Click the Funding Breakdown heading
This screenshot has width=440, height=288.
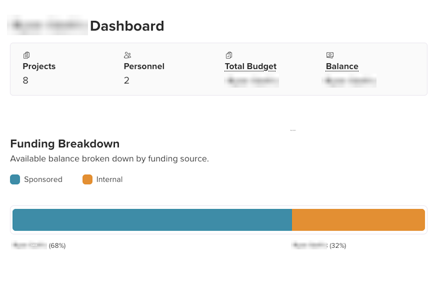point(64,144)
